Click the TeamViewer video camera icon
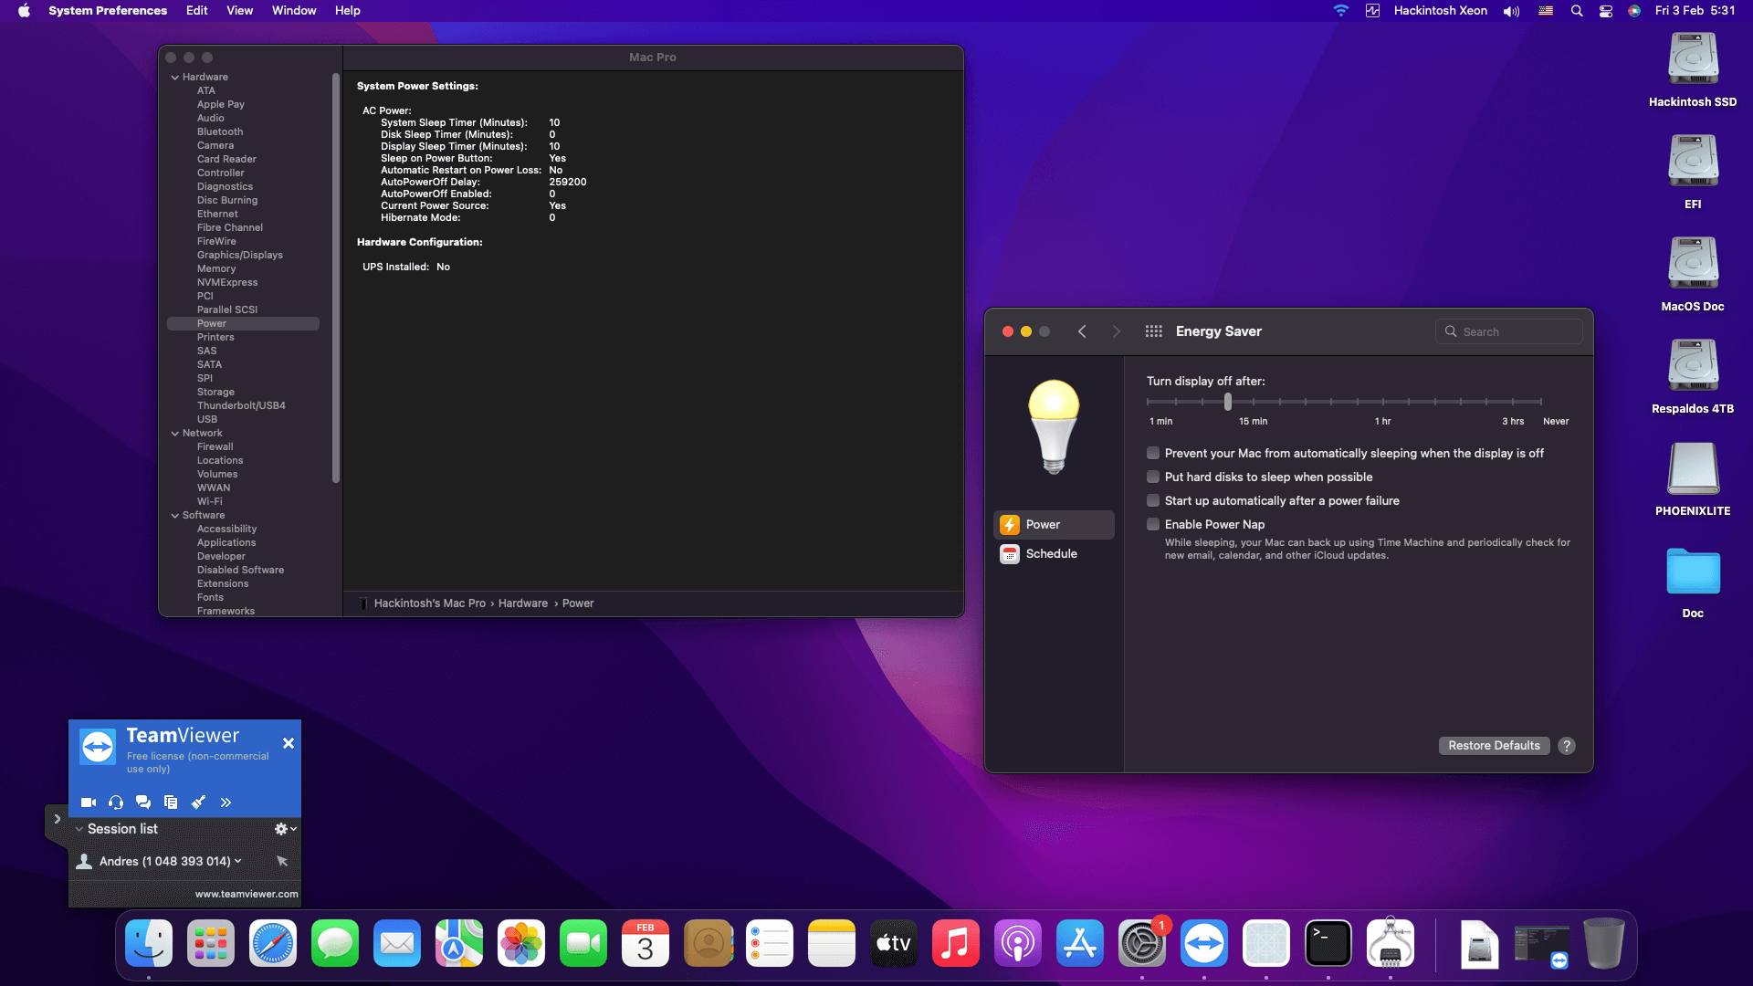The image size is (1753, 986). 89,802
